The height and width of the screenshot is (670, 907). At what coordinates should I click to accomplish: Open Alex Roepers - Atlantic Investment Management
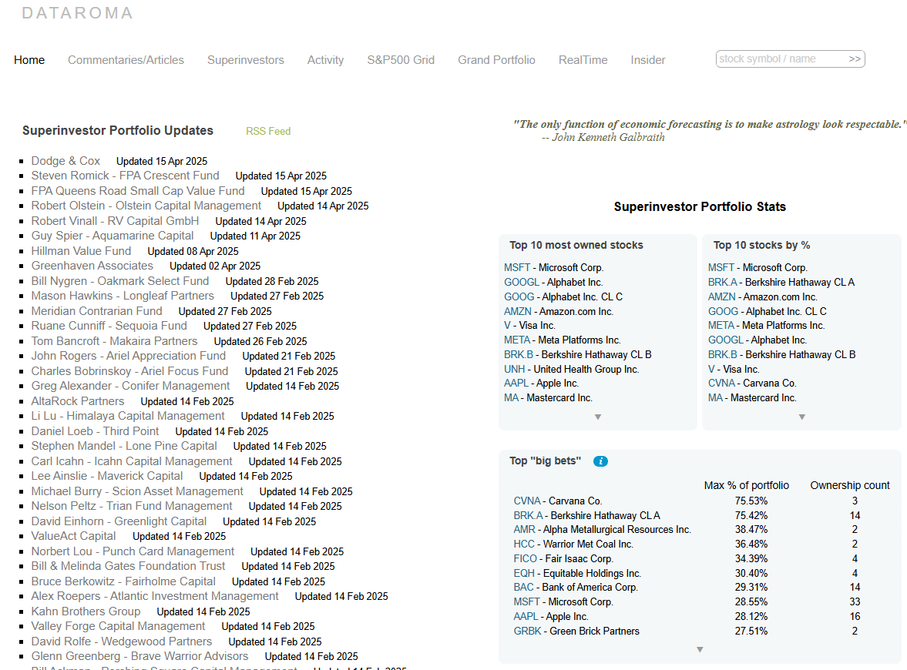pyautogui.click(x=155, y=596)
